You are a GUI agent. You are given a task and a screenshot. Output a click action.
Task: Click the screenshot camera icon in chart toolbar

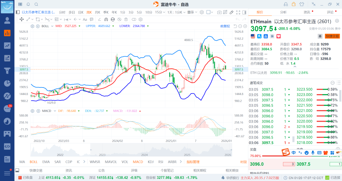[x=219, y=12]
